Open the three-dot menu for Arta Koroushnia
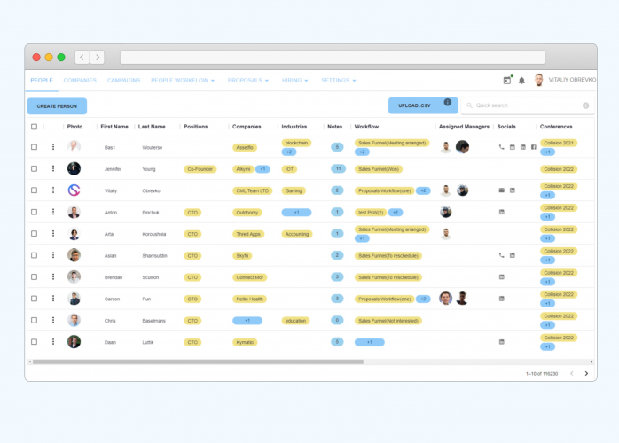The height and width of the screenshot is (443, 619). click(x=53, y=234)
